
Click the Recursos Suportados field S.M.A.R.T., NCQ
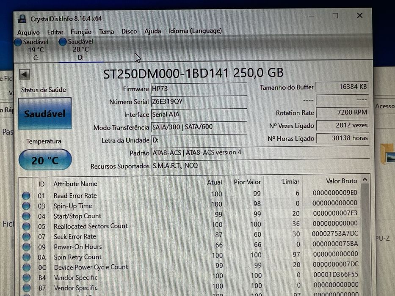tap(260, 165)
